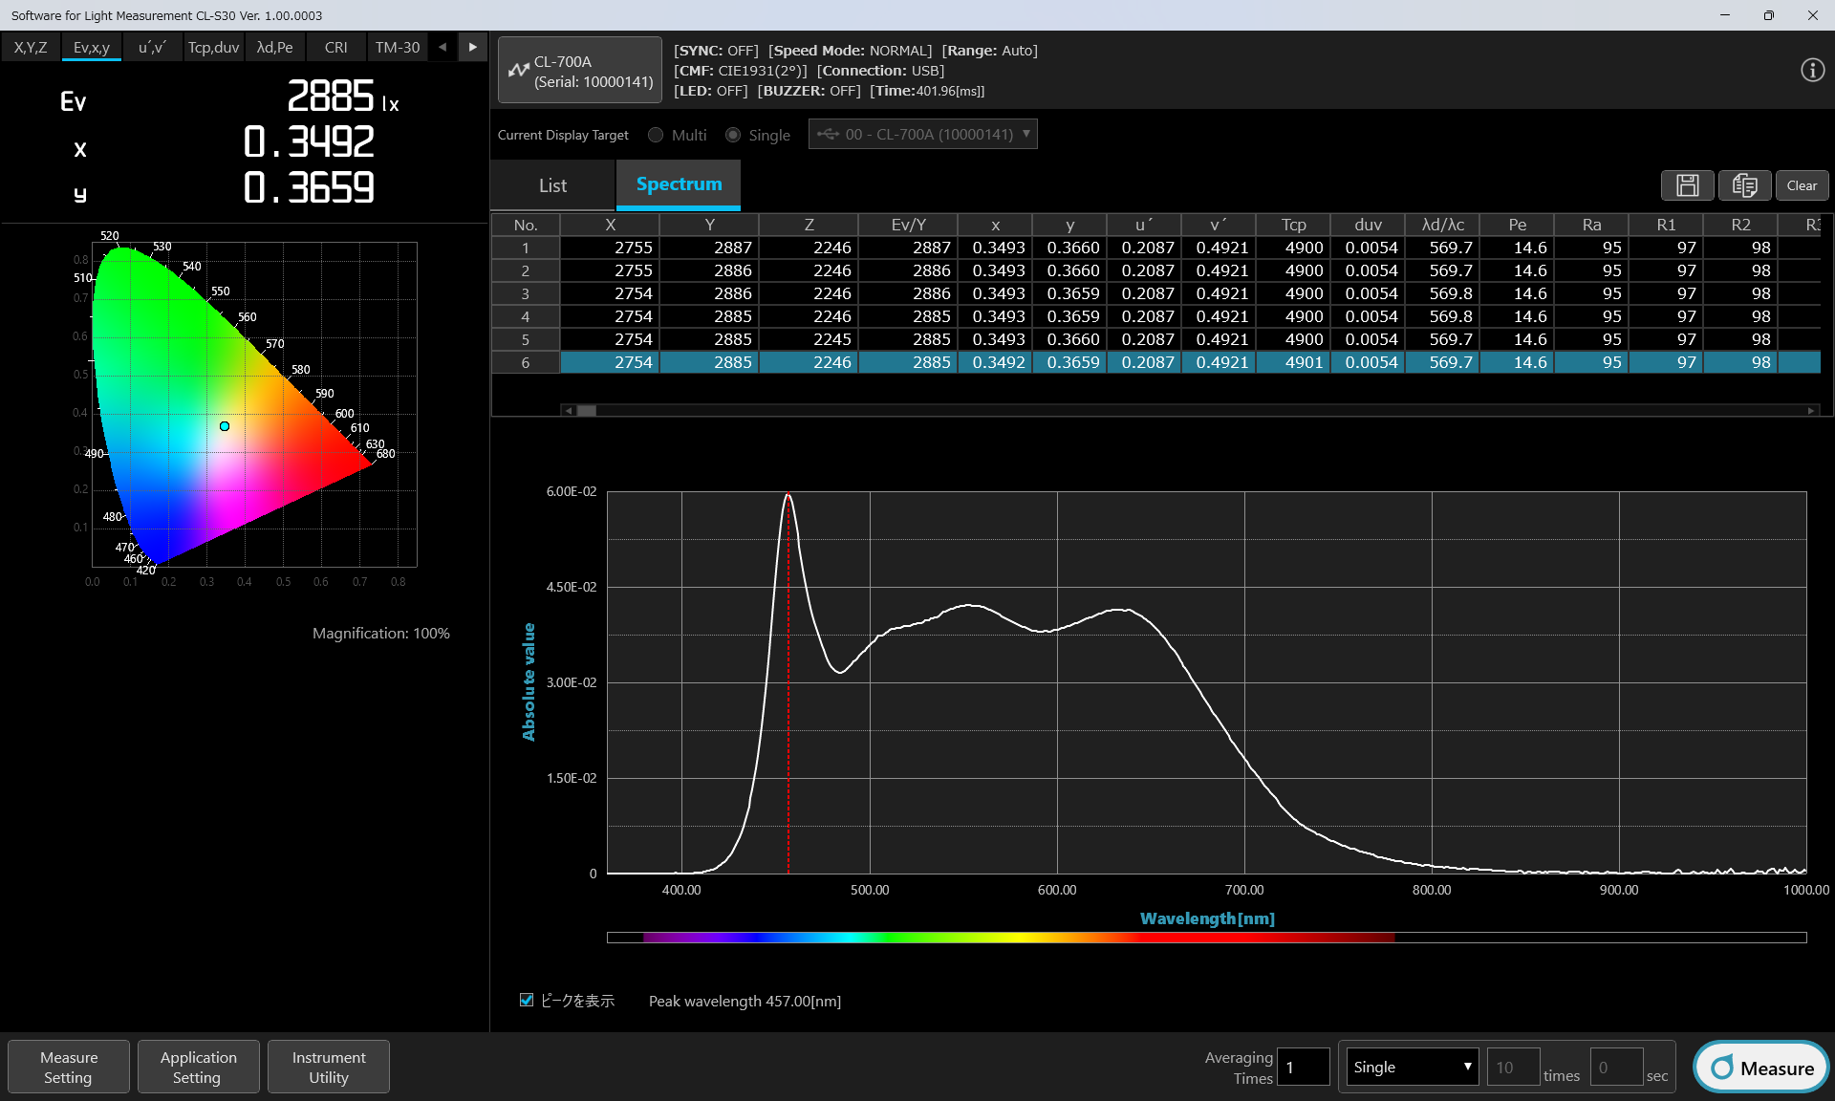Switch to the List tab

(552, 185)
